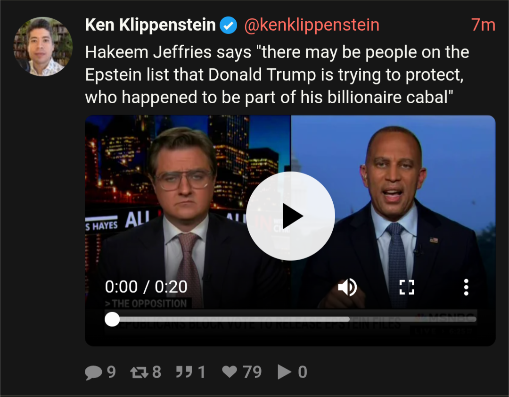
Task: Retweet using the retweet arrows icon
Action: (x=139, y=372)
